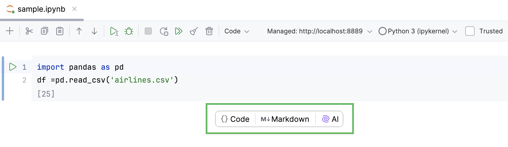Screen dimensions: 508x147
Task: Expand the Managed server dropdown
Action: [x=319, y=31]
